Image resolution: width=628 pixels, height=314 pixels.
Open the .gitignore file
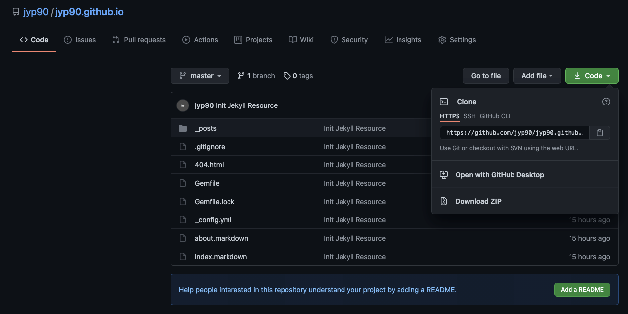coord(210,147)
